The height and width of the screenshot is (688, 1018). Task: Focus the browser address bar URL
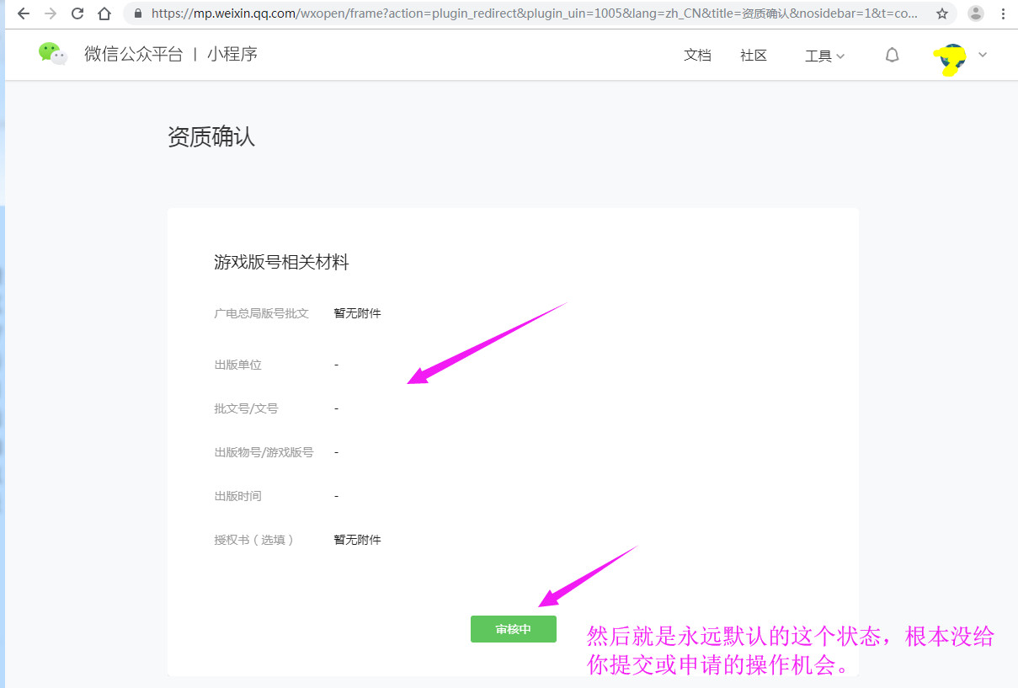(x=535, y=13)
